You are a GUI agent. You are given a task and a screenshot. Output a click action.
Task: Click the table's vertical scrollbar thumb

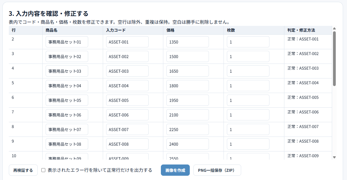tap(335, 58)
